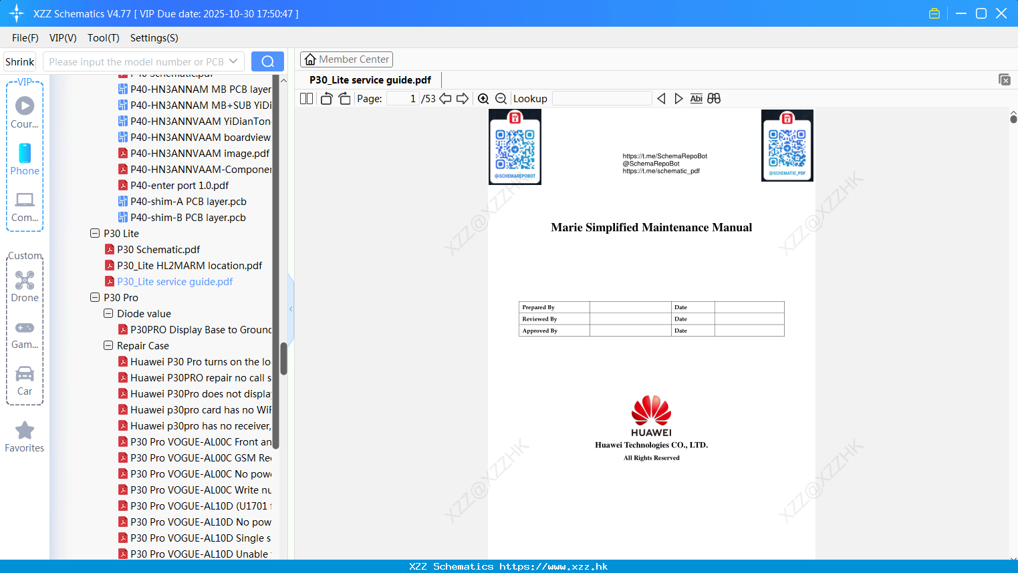The image size is (1018, 573).
Task: Zoom in on the PDF
Action: 483,99
